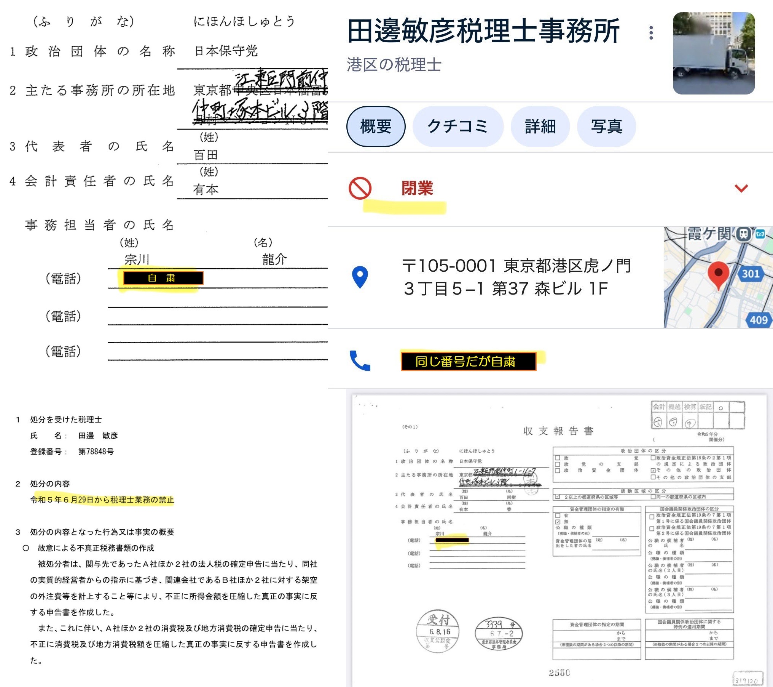Screen dimensions: 773x687
Task: Click registration number 第78848号
Action: (96, 451)
